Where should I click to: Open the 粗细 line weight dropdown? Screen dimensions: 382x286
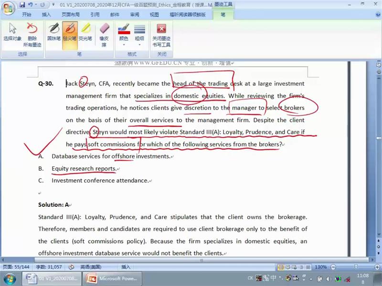(x=139, y=34)
